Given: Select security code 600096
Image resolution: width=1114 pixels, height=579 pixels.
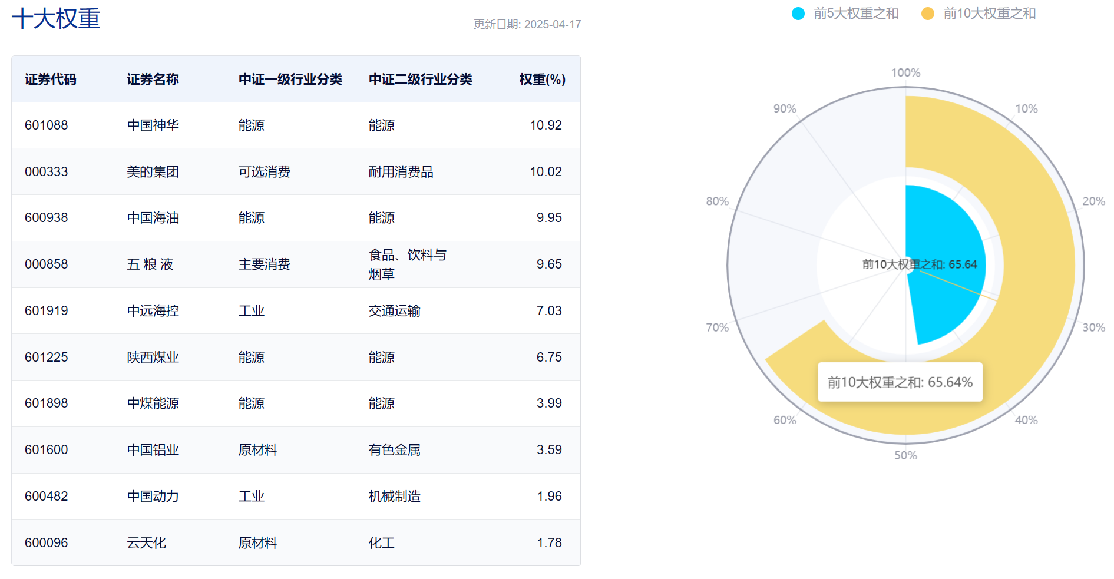Looking at the screenshot, I should click(47, 543).
